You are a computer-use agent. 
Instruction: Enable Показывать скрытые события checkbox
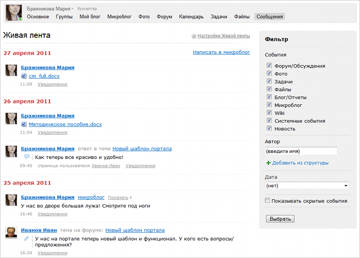268,201
